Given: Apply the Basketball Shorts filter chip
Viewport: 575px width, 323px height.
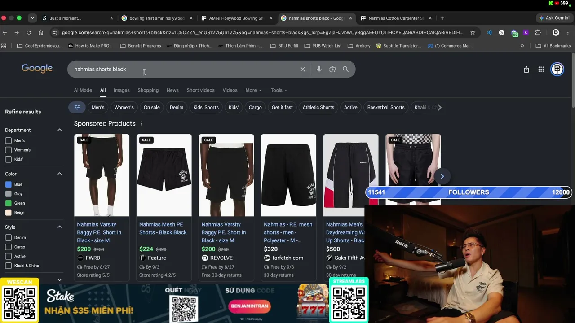Looking at the screenshot, I should pos(386,107).
